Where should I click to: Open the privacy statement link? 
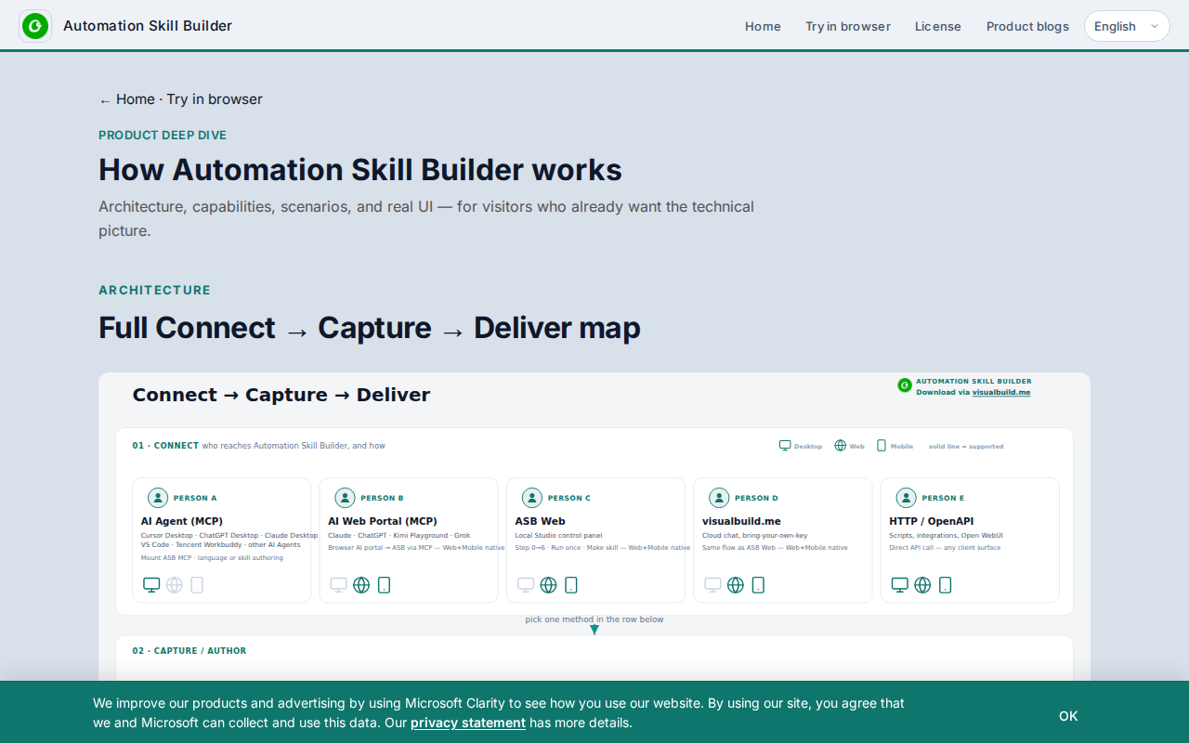(x=468, y=723)
